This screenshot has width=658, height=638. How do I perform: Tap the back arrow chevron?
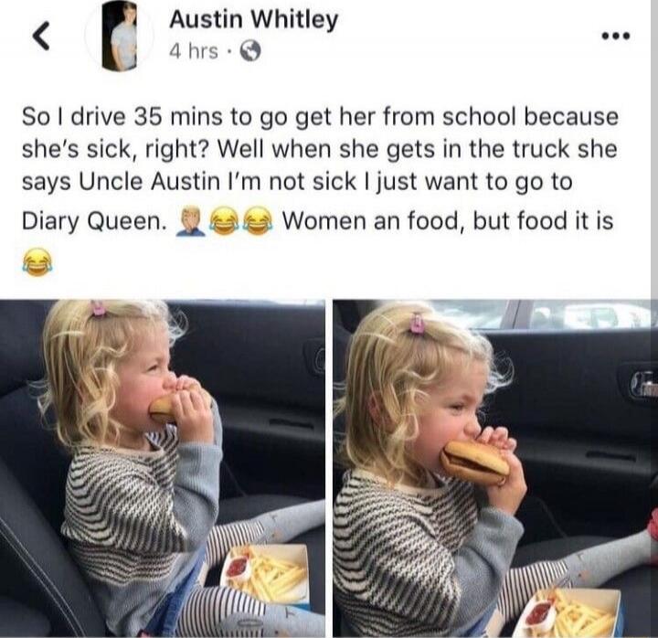(41, 36)
